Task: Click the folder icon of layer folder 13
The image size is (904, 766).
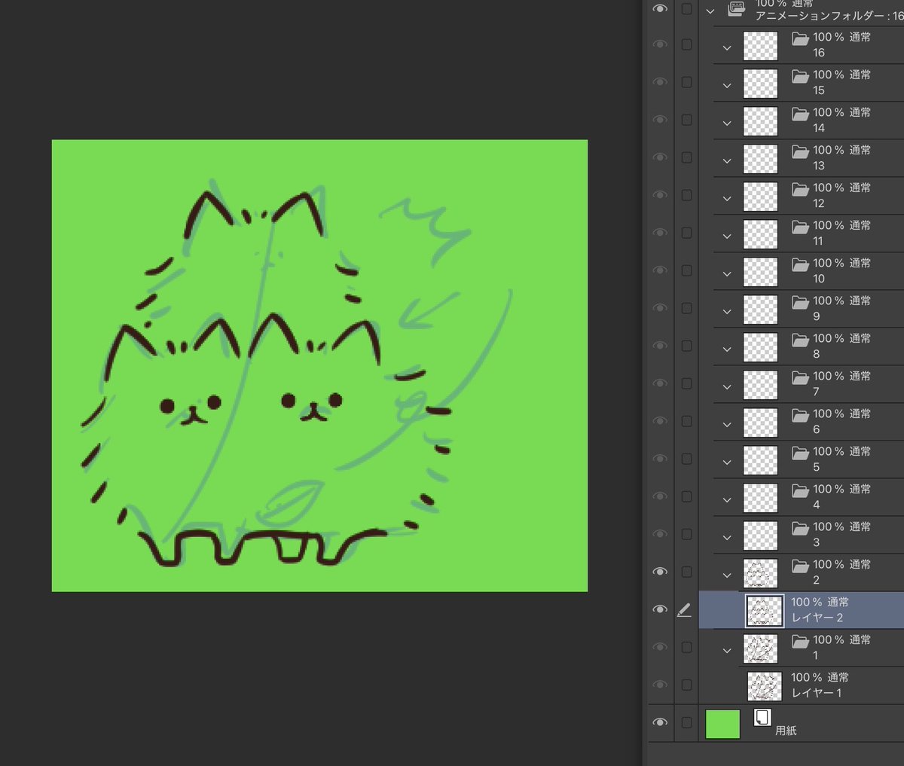Action: [800, 151]
